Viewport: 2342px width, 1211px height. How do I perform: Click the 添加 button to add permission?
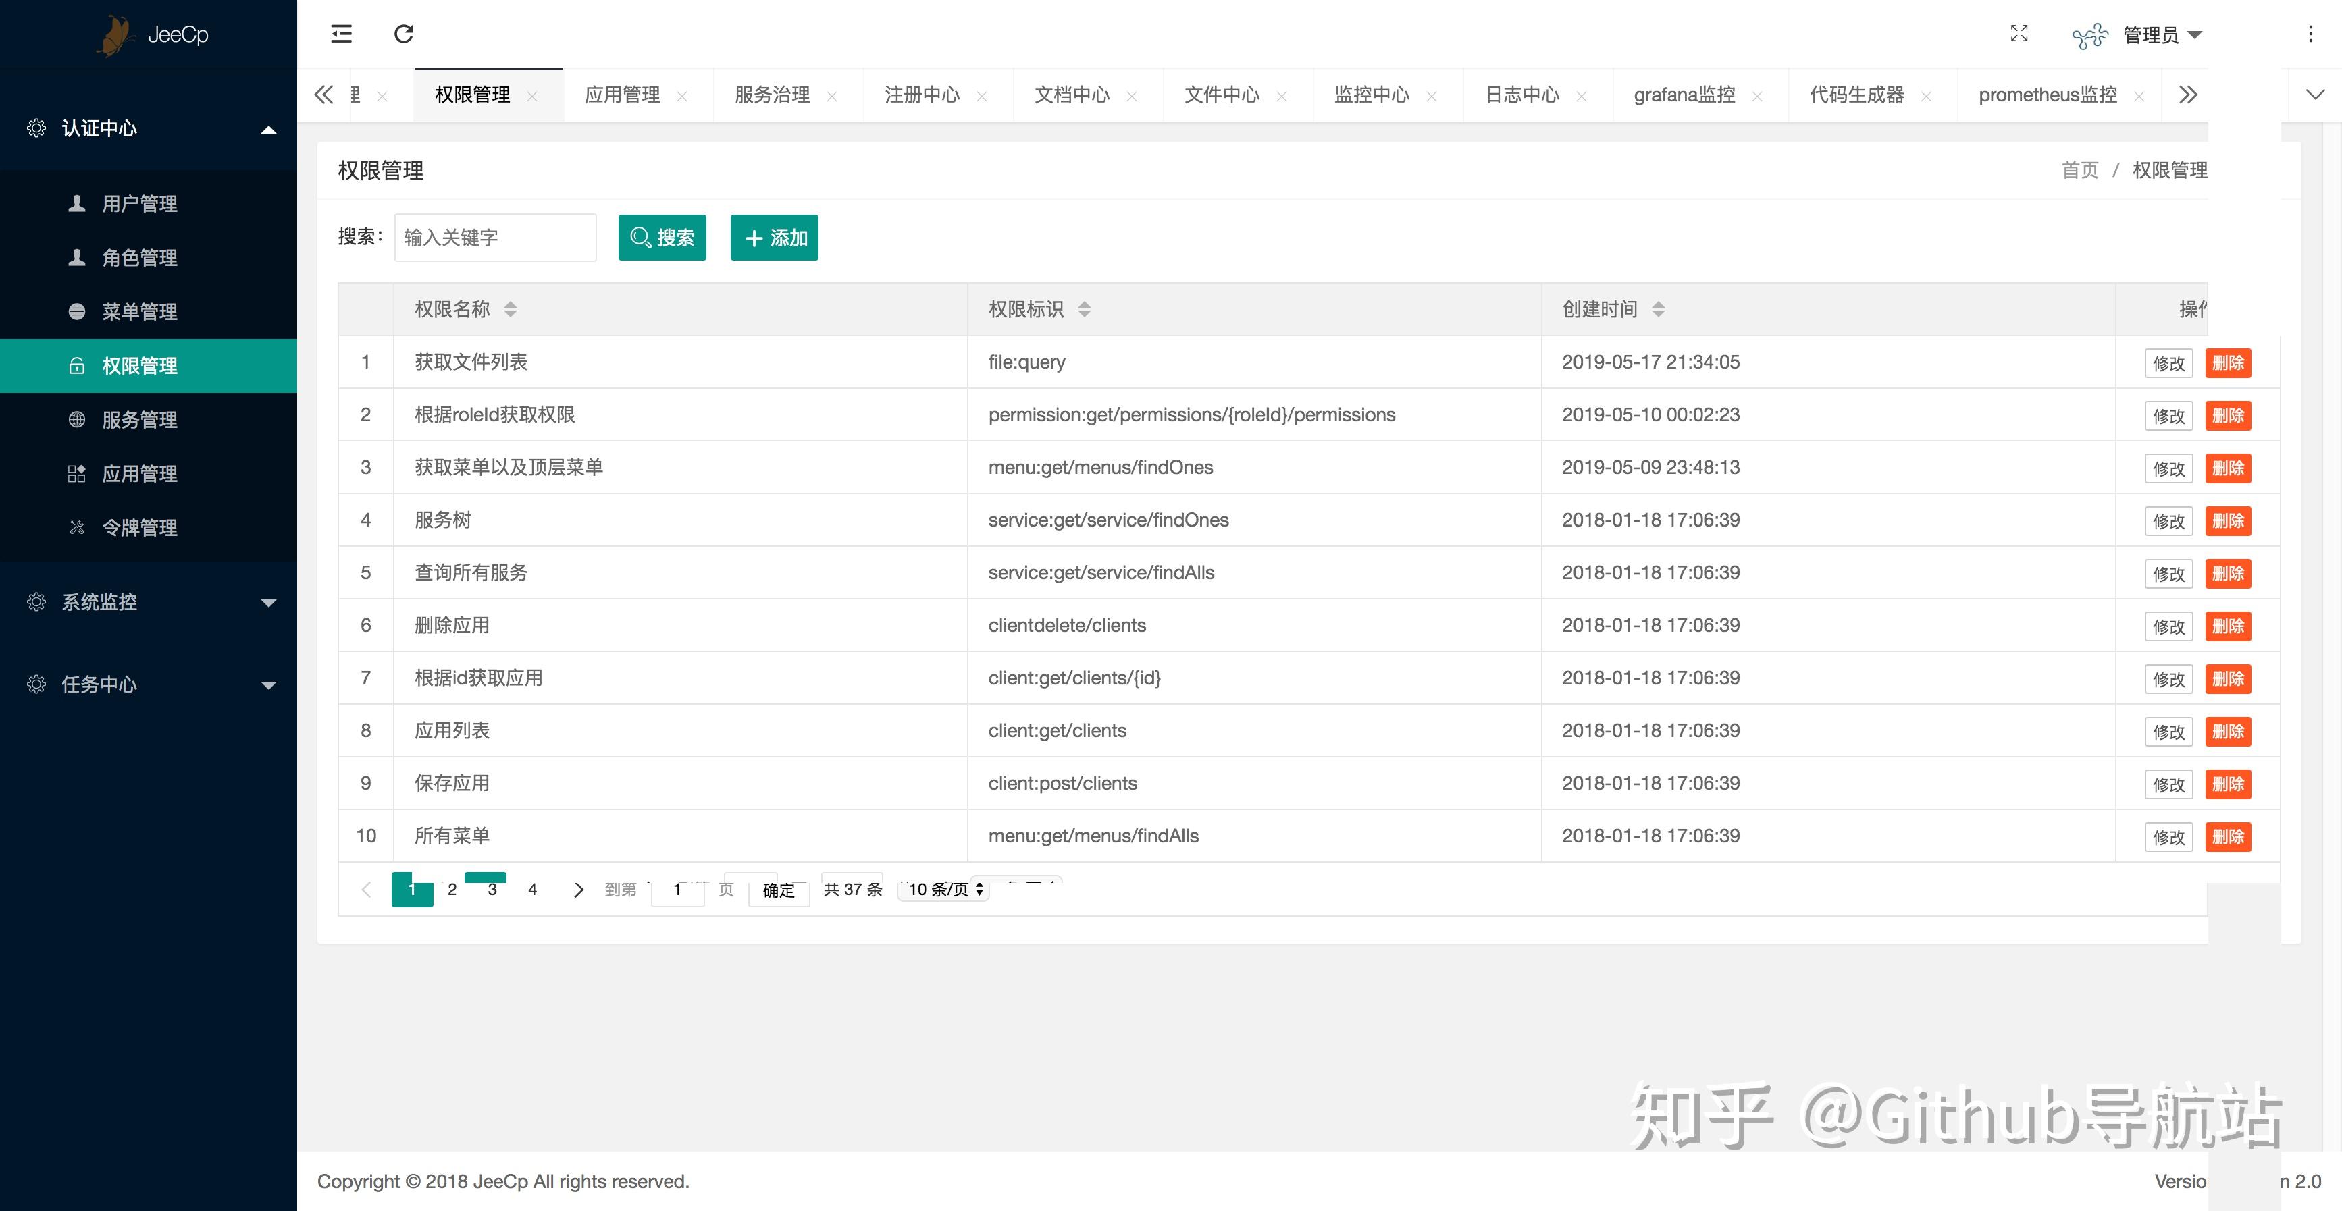tap(774, 237)
